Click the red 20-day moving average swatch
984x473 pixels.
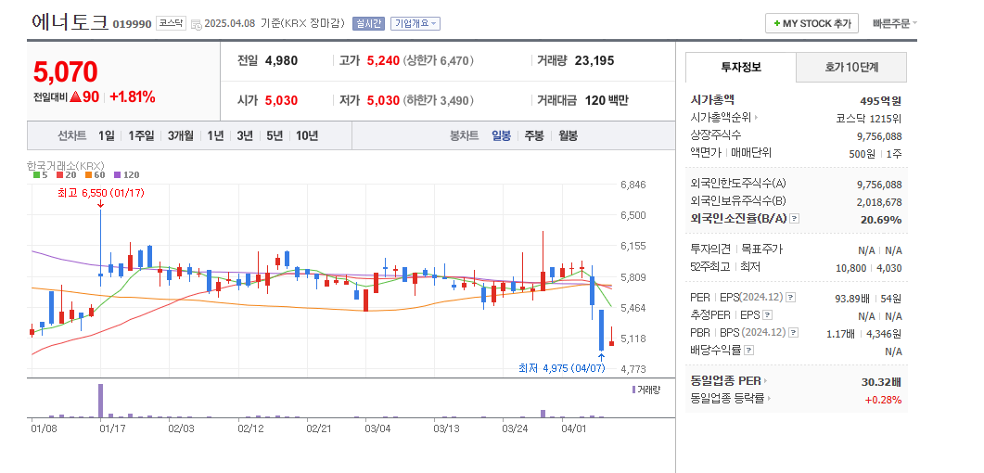[61, 175]
